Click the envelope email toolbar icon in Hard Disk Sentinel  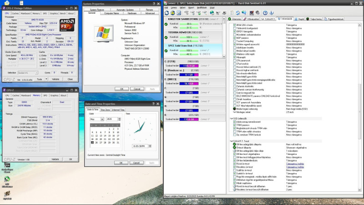point(179,13)
